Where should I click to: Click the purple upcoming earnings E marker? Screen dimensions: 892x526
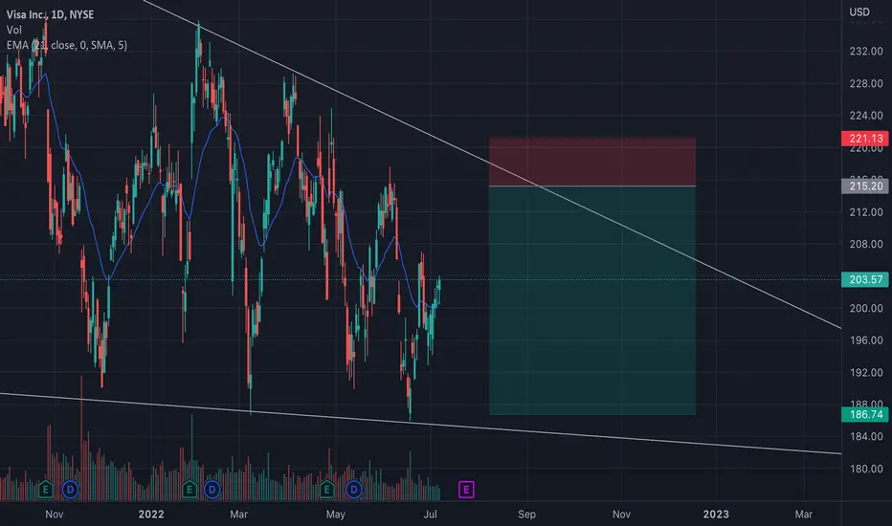466,489
